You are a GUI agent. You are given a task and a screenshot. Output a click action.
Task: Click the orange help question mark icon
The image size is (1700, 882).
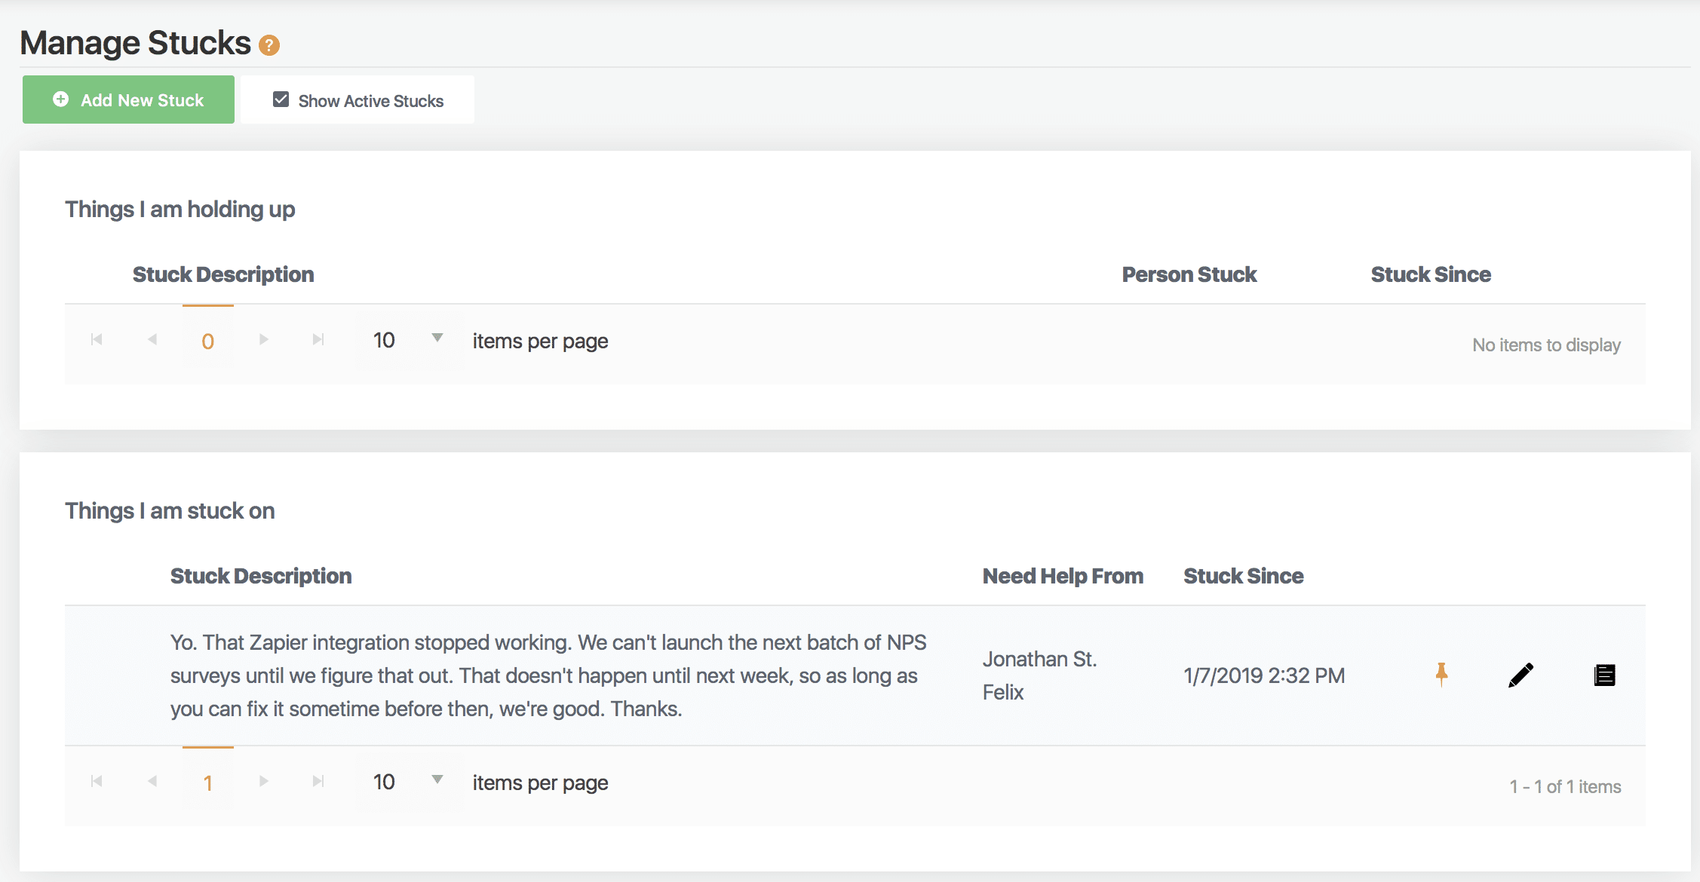click(269, 45)
